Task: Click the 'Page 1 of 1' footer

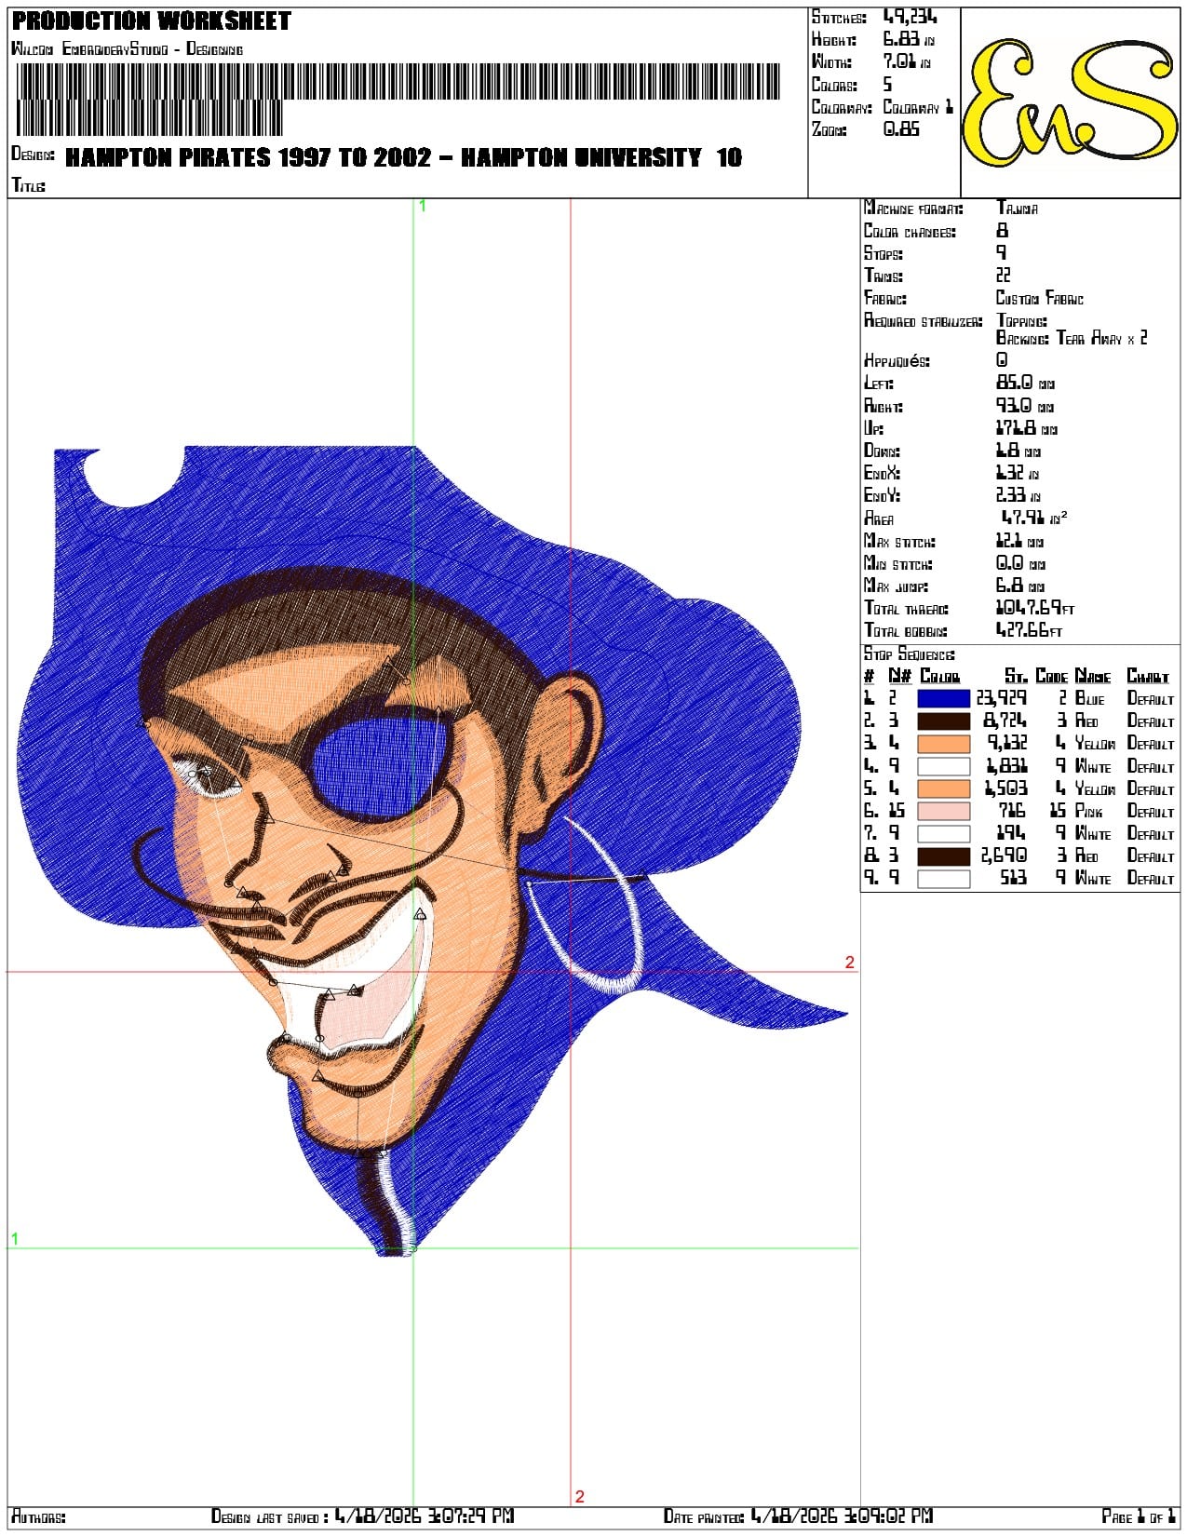Action: (1138, 1517)
